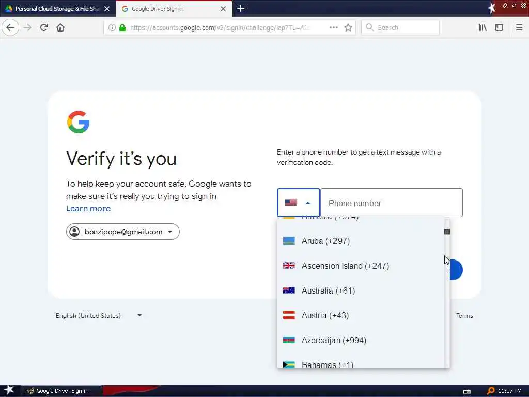The width and height of the screenshot is (529, 397).
Task: Open the hamburger application menu
Action: pyautogui.click(x=519, y=27)
